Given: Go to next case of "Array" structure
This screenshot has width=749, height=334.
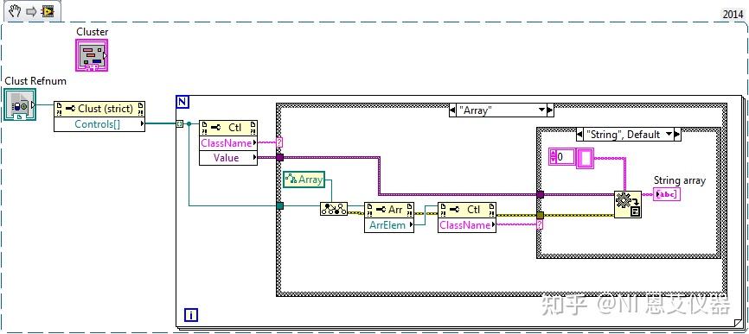Looking at the screenshot, I should tap(550, 110).
